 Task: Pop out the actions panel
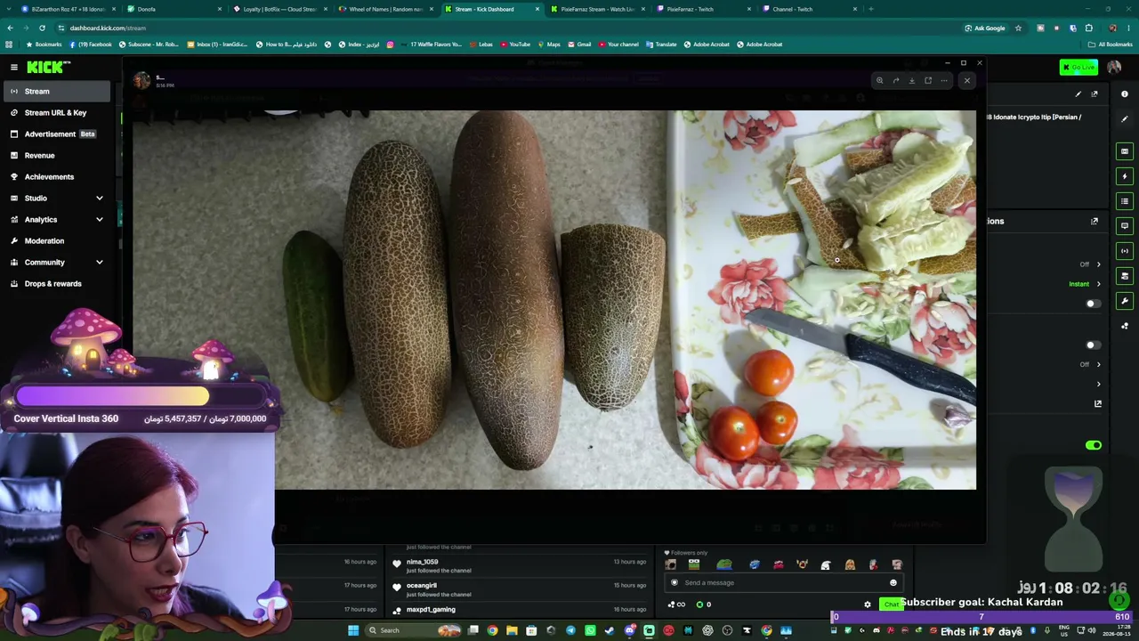[1095, 221]
